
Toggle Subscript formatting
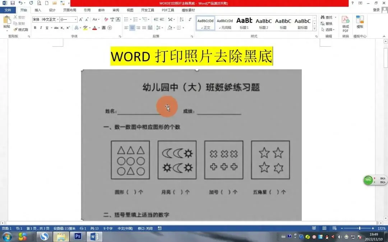click(x=62, y=28)
